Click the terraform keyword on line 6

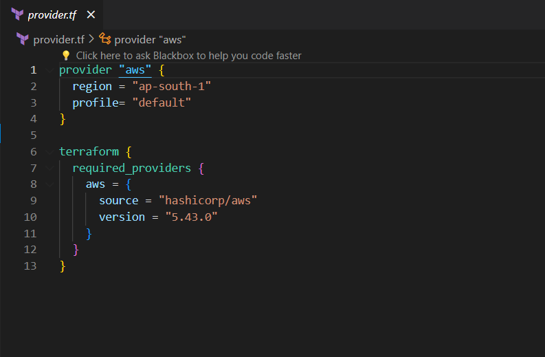[x=89, y=152]
